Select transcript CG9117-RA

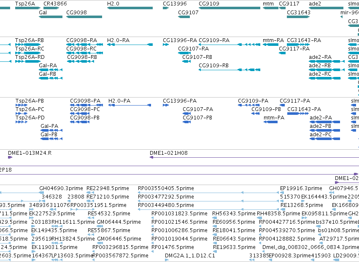pos(294,49)
